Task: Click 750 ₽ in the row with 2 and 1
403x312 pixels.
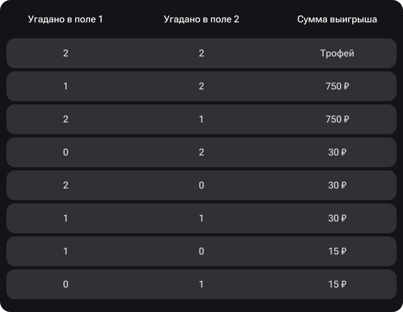Action: pos(337,119)
